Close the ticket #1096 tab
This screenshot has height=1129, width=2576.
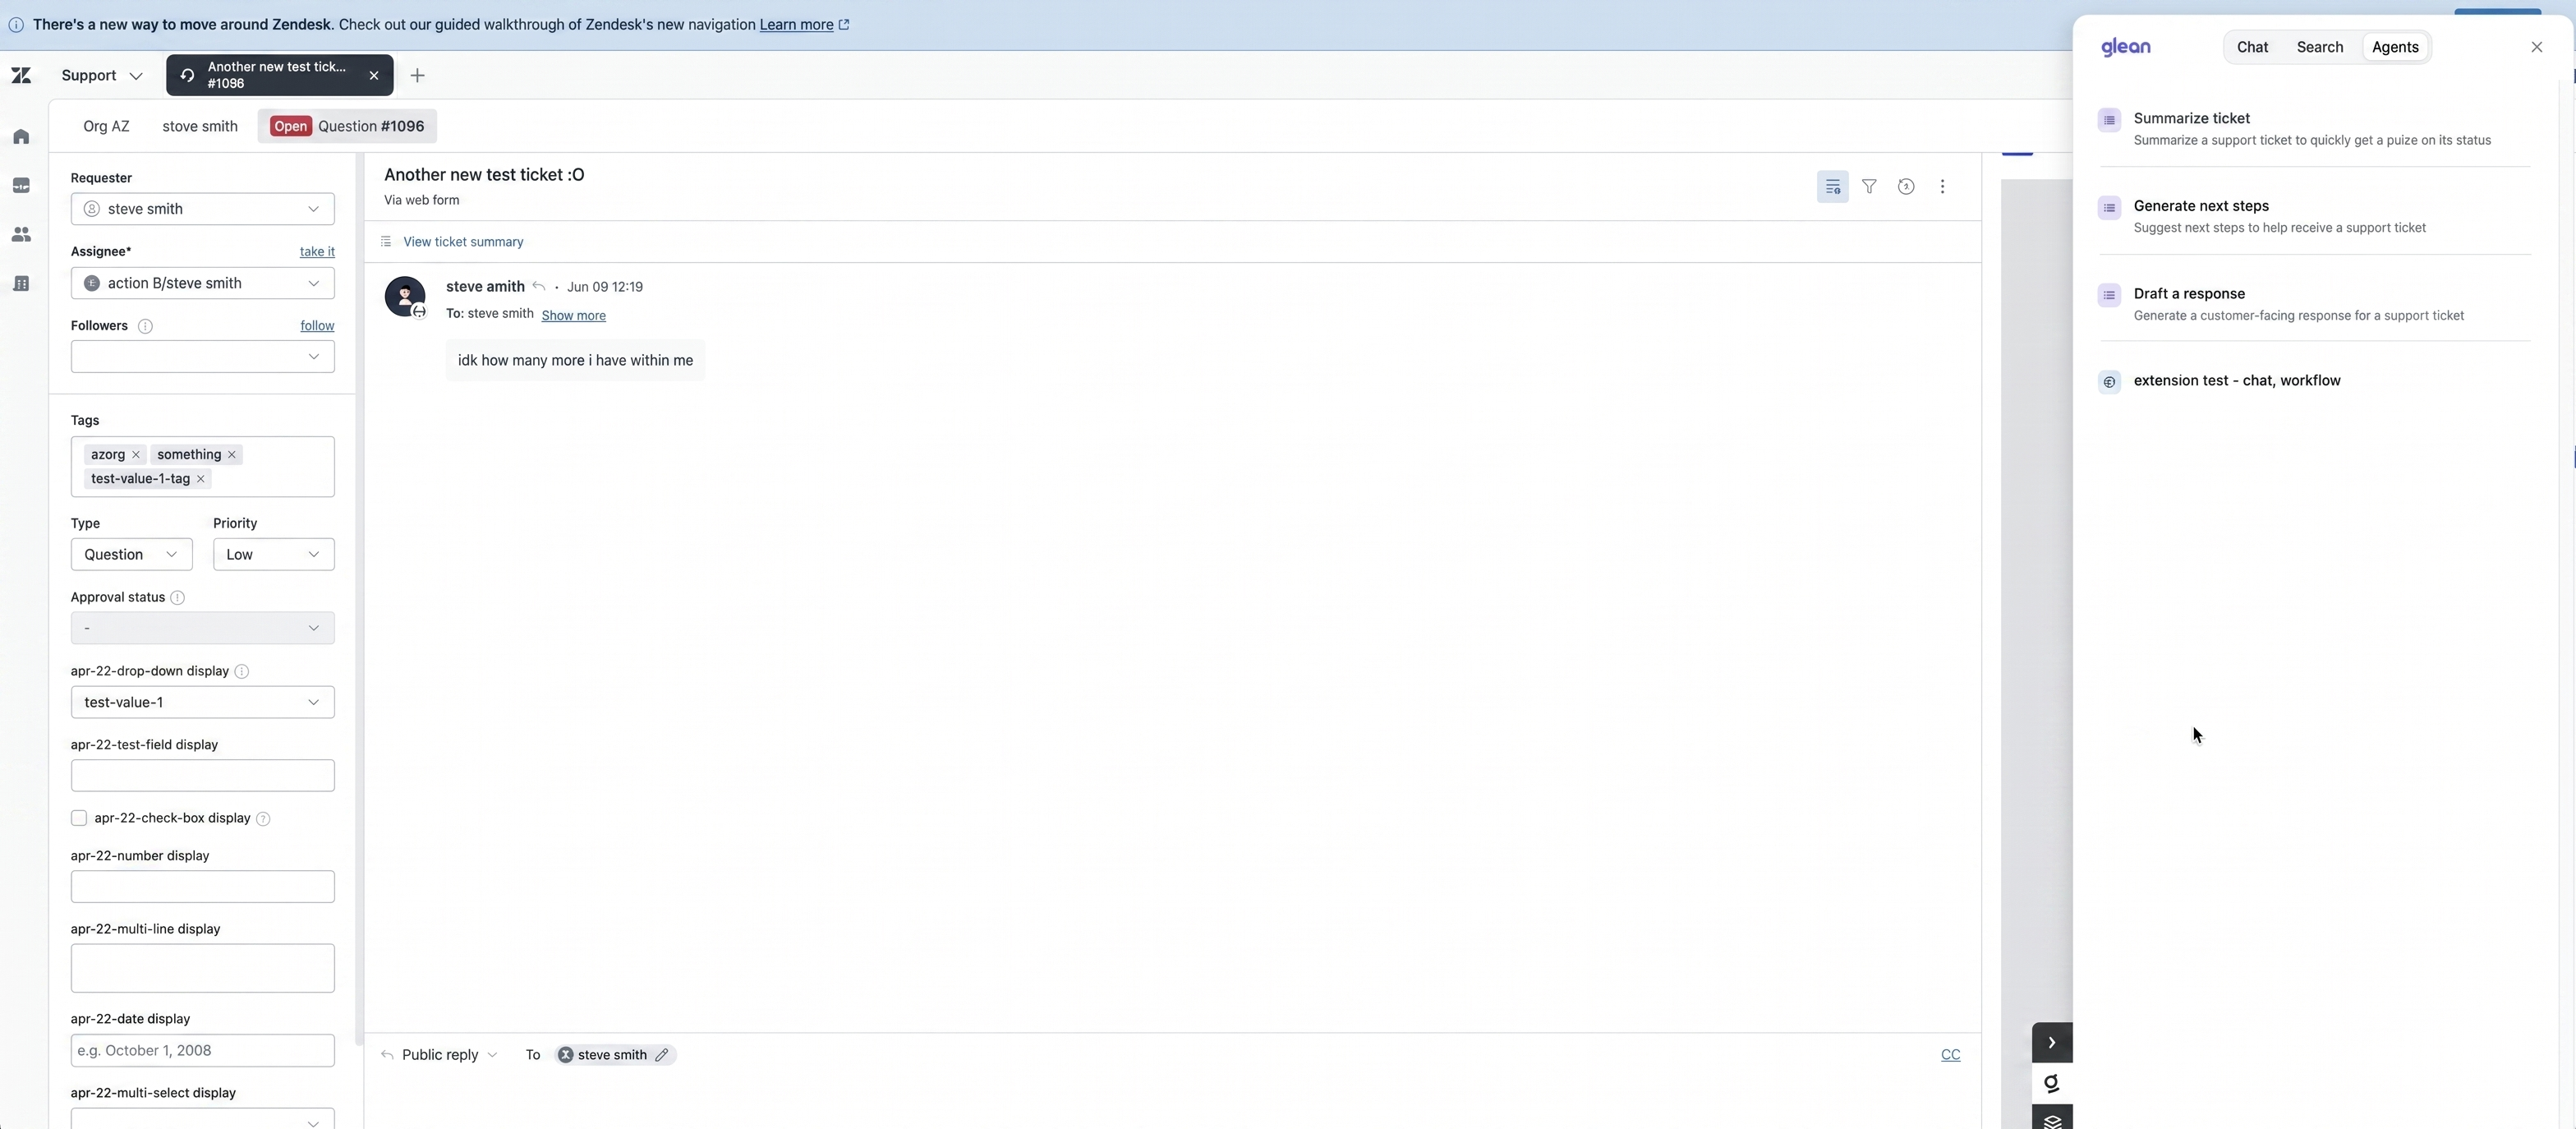click(x=374, y=75)
